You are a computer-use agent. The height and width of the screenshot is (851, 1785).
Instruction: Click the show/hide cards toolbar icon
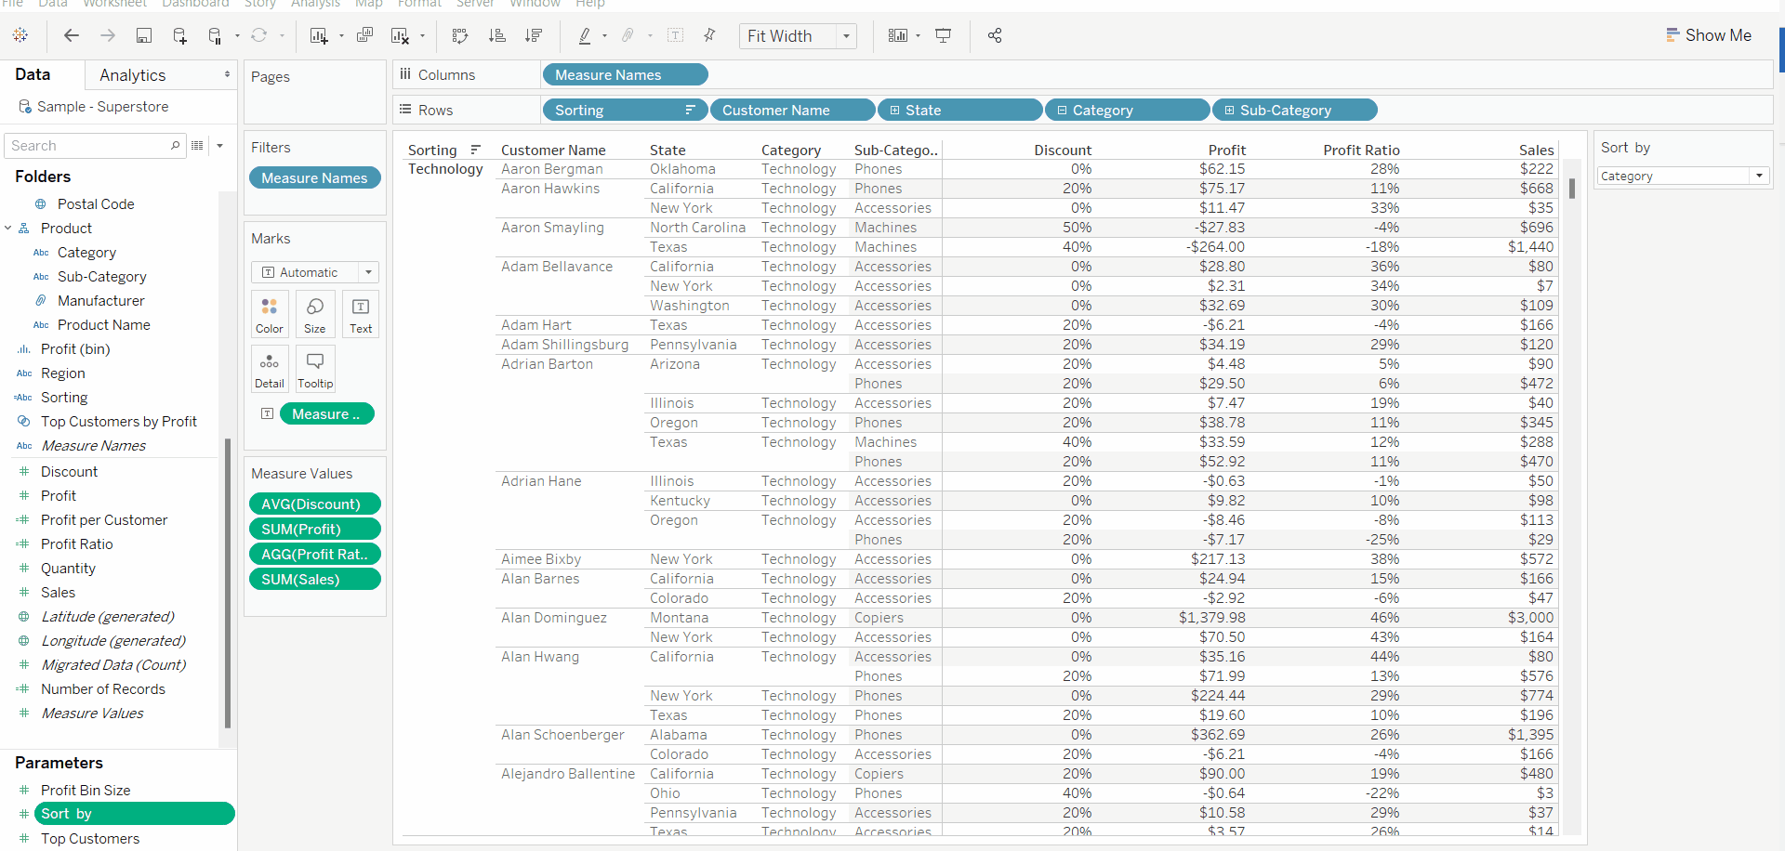[x=898, y=35]
